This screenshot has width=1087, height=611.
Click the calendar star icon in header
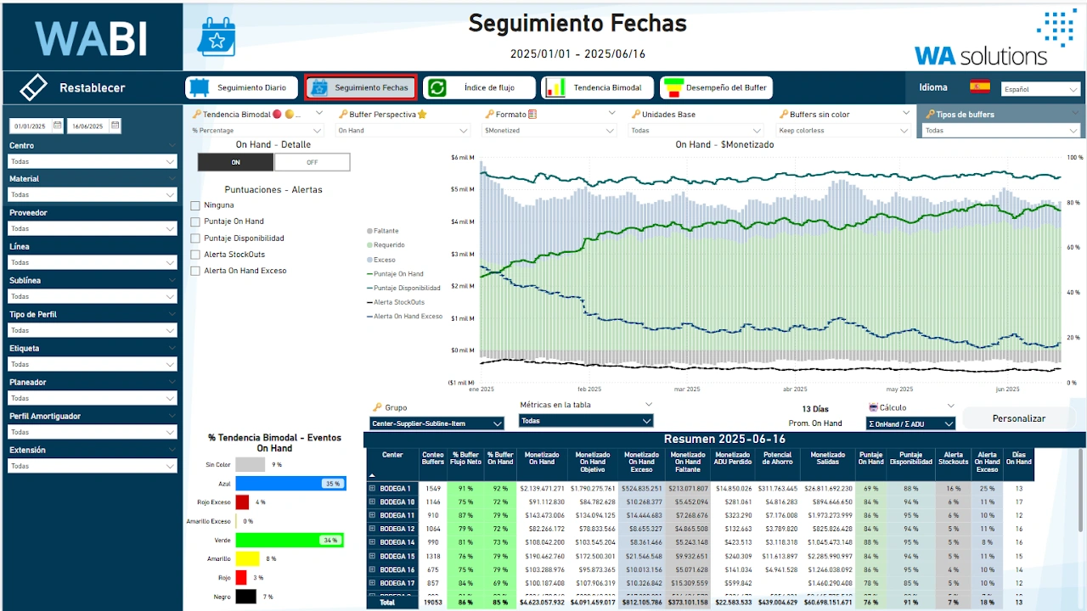tap(217, 37)
